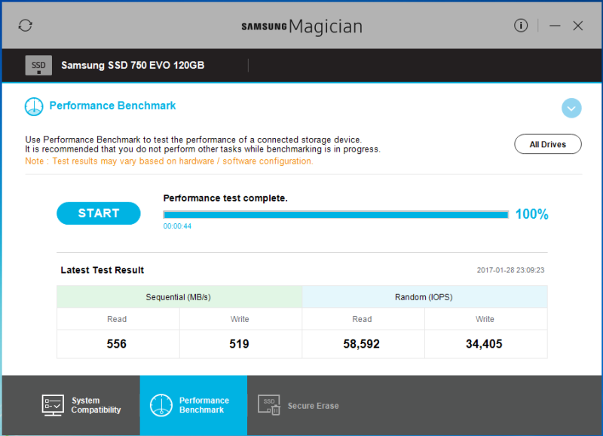This screenshot has height=436, width=603.
Task: Click the Performance Benchmark gauge icon in header
Action: coord(34,106)
